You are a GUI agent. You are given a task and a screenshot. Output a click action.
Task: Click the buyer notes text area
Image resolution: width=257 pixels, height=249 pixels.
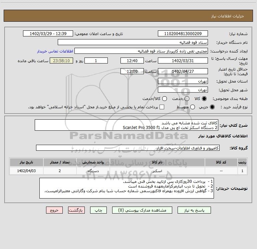click(127, 188)
